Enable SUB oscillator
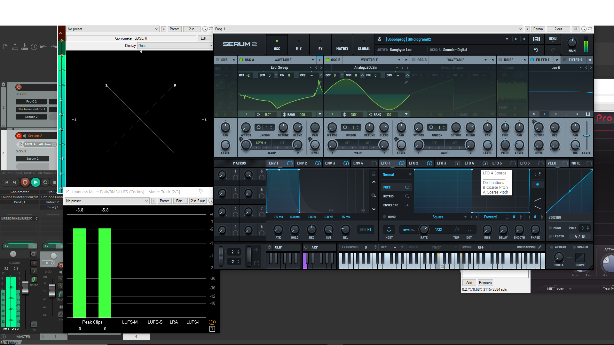Viewport: 614px width, 345px height. point(217,60)
